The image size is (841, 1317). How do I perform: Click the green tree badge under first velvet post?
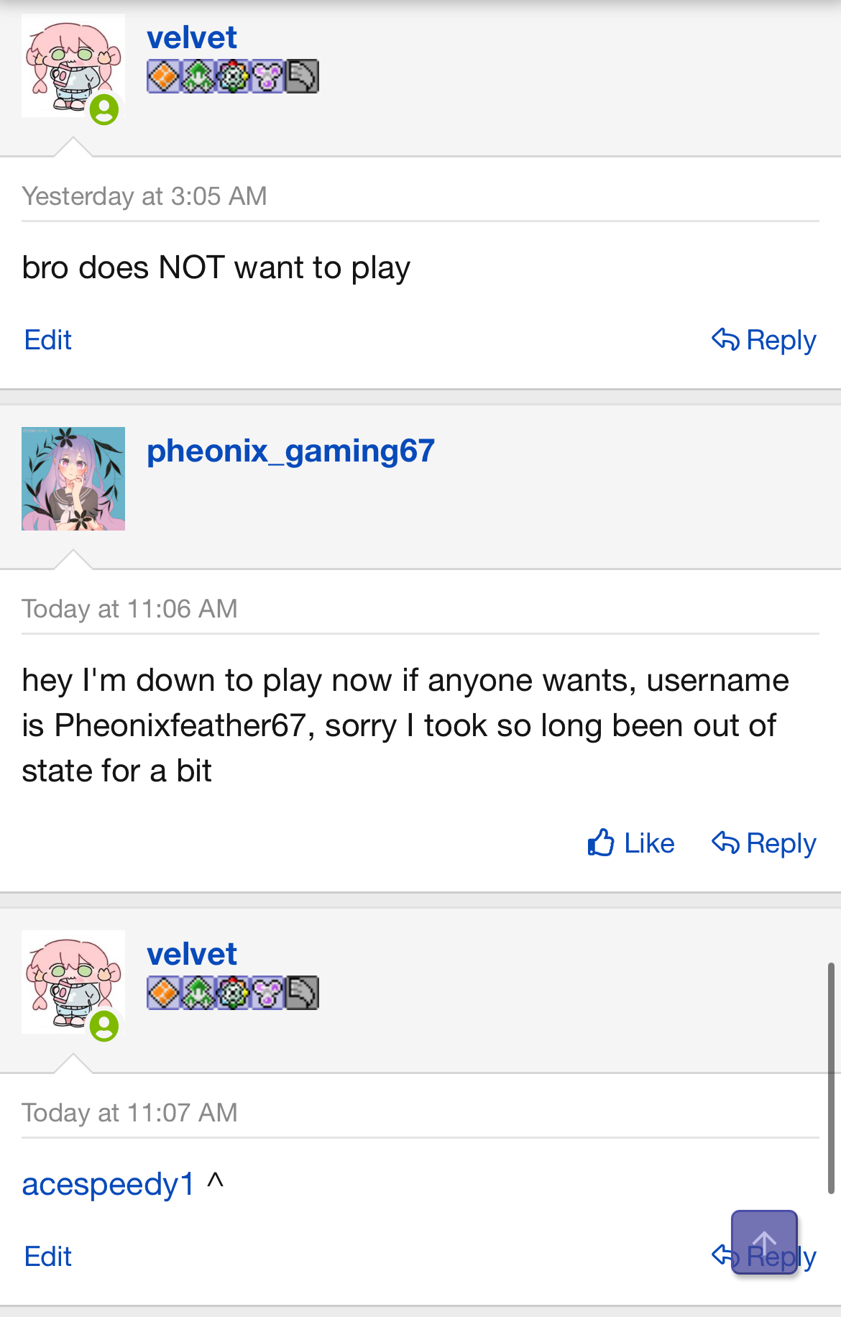[x=198, y=77]
